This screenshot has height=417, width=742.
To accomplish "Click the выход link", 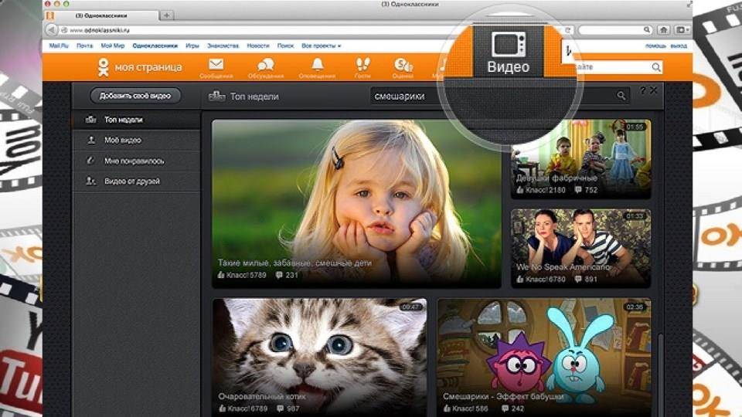I will 679,46.
